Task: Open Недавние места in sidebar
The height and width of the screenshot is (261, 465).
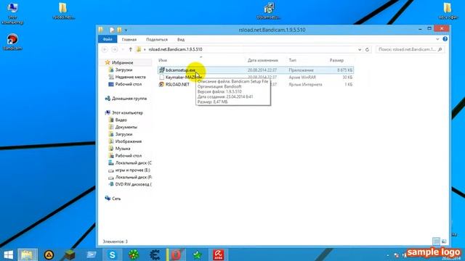Action: [x=130, y=77]
